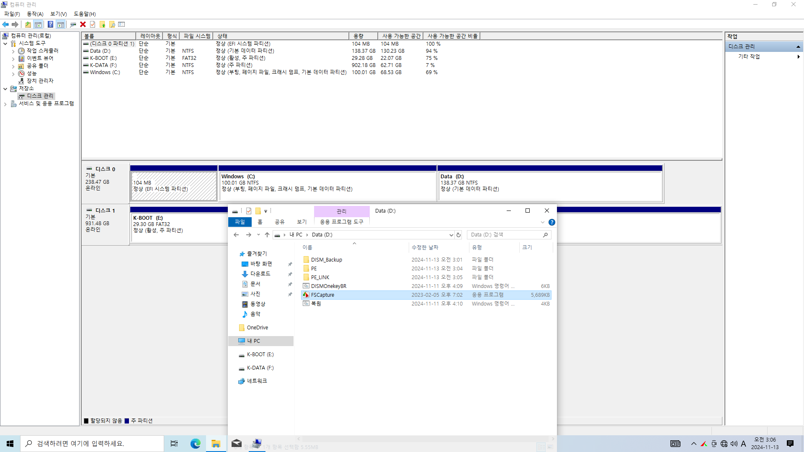This screenshot has height=452, width=804.
Task: Click the taskbar search box
Action: (x=92, y=444)
